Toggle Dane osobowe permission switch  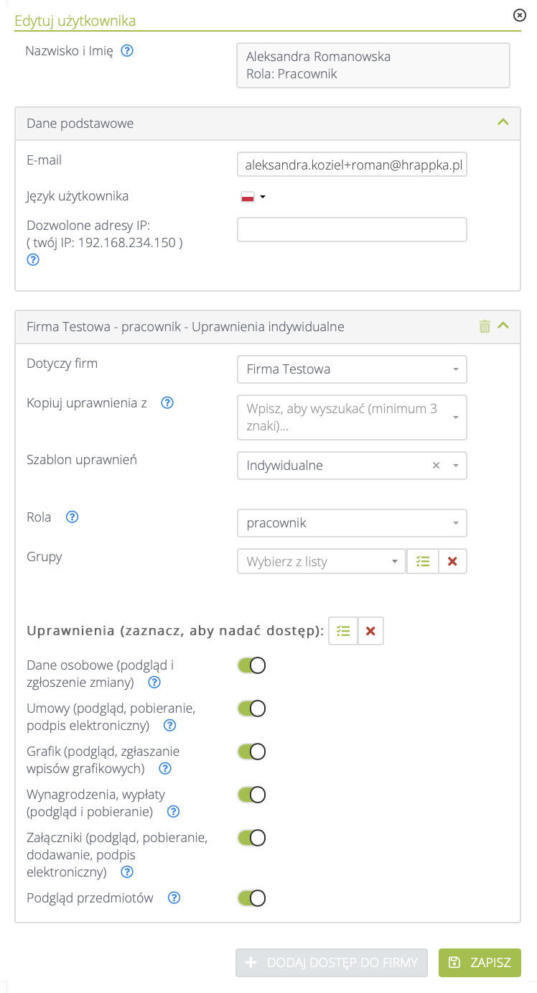tap(252, 665)
